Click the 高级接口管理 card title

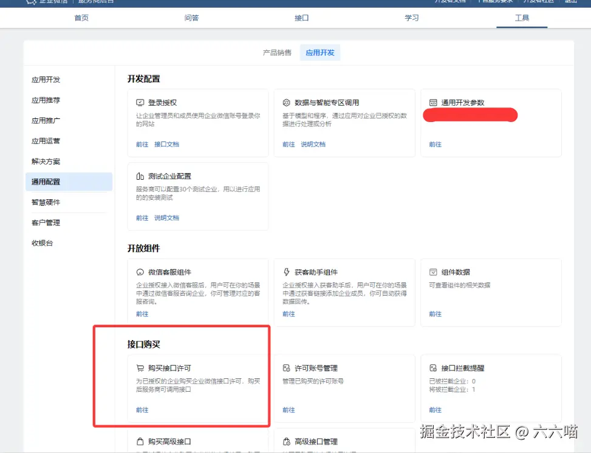click(x=316, y=441)
